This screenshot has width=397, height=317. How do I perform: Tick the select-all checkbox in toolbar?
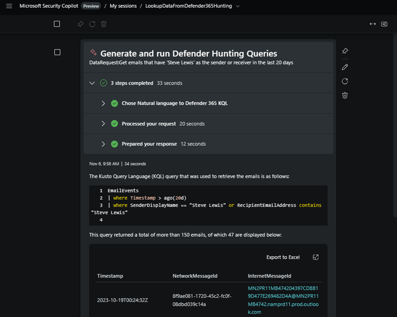point(57,24)
